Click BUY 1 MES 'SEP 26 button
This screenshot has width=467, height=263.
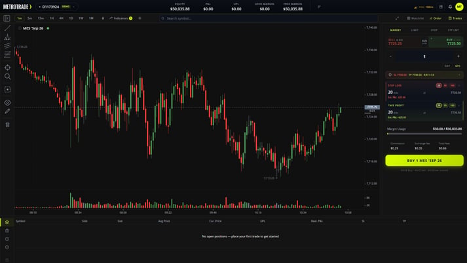(x=424, y=161)
